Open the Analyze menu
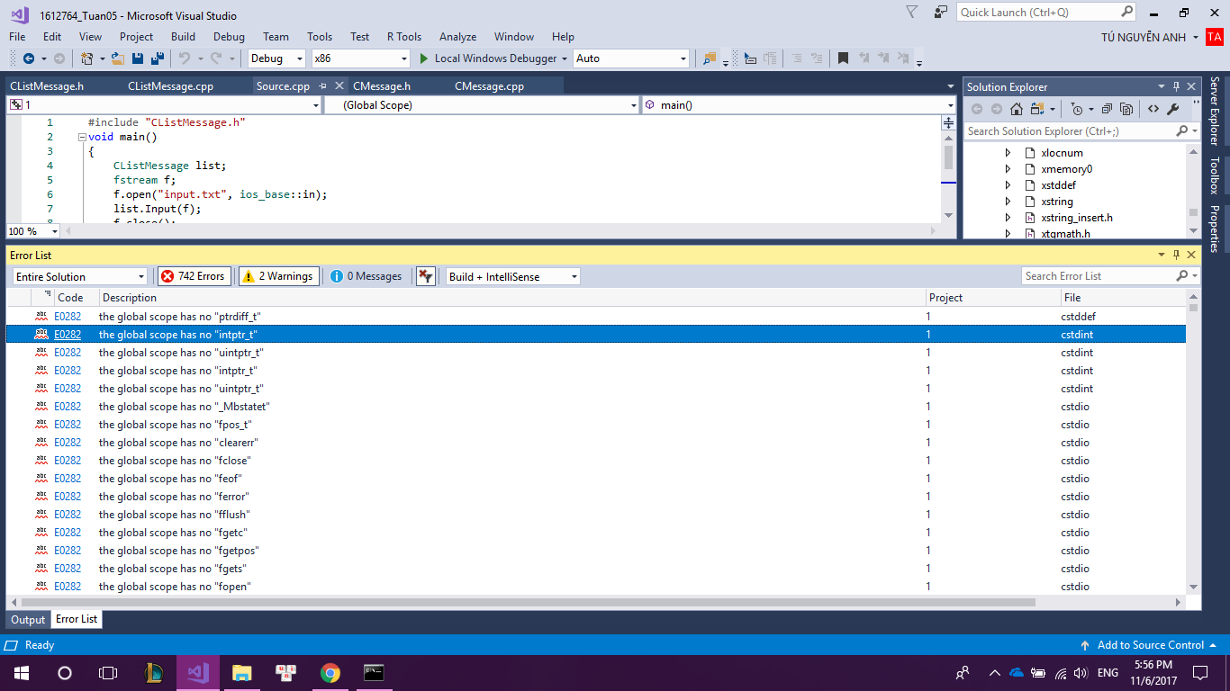Screen dimensions: 1230x691 click(457, 37)
